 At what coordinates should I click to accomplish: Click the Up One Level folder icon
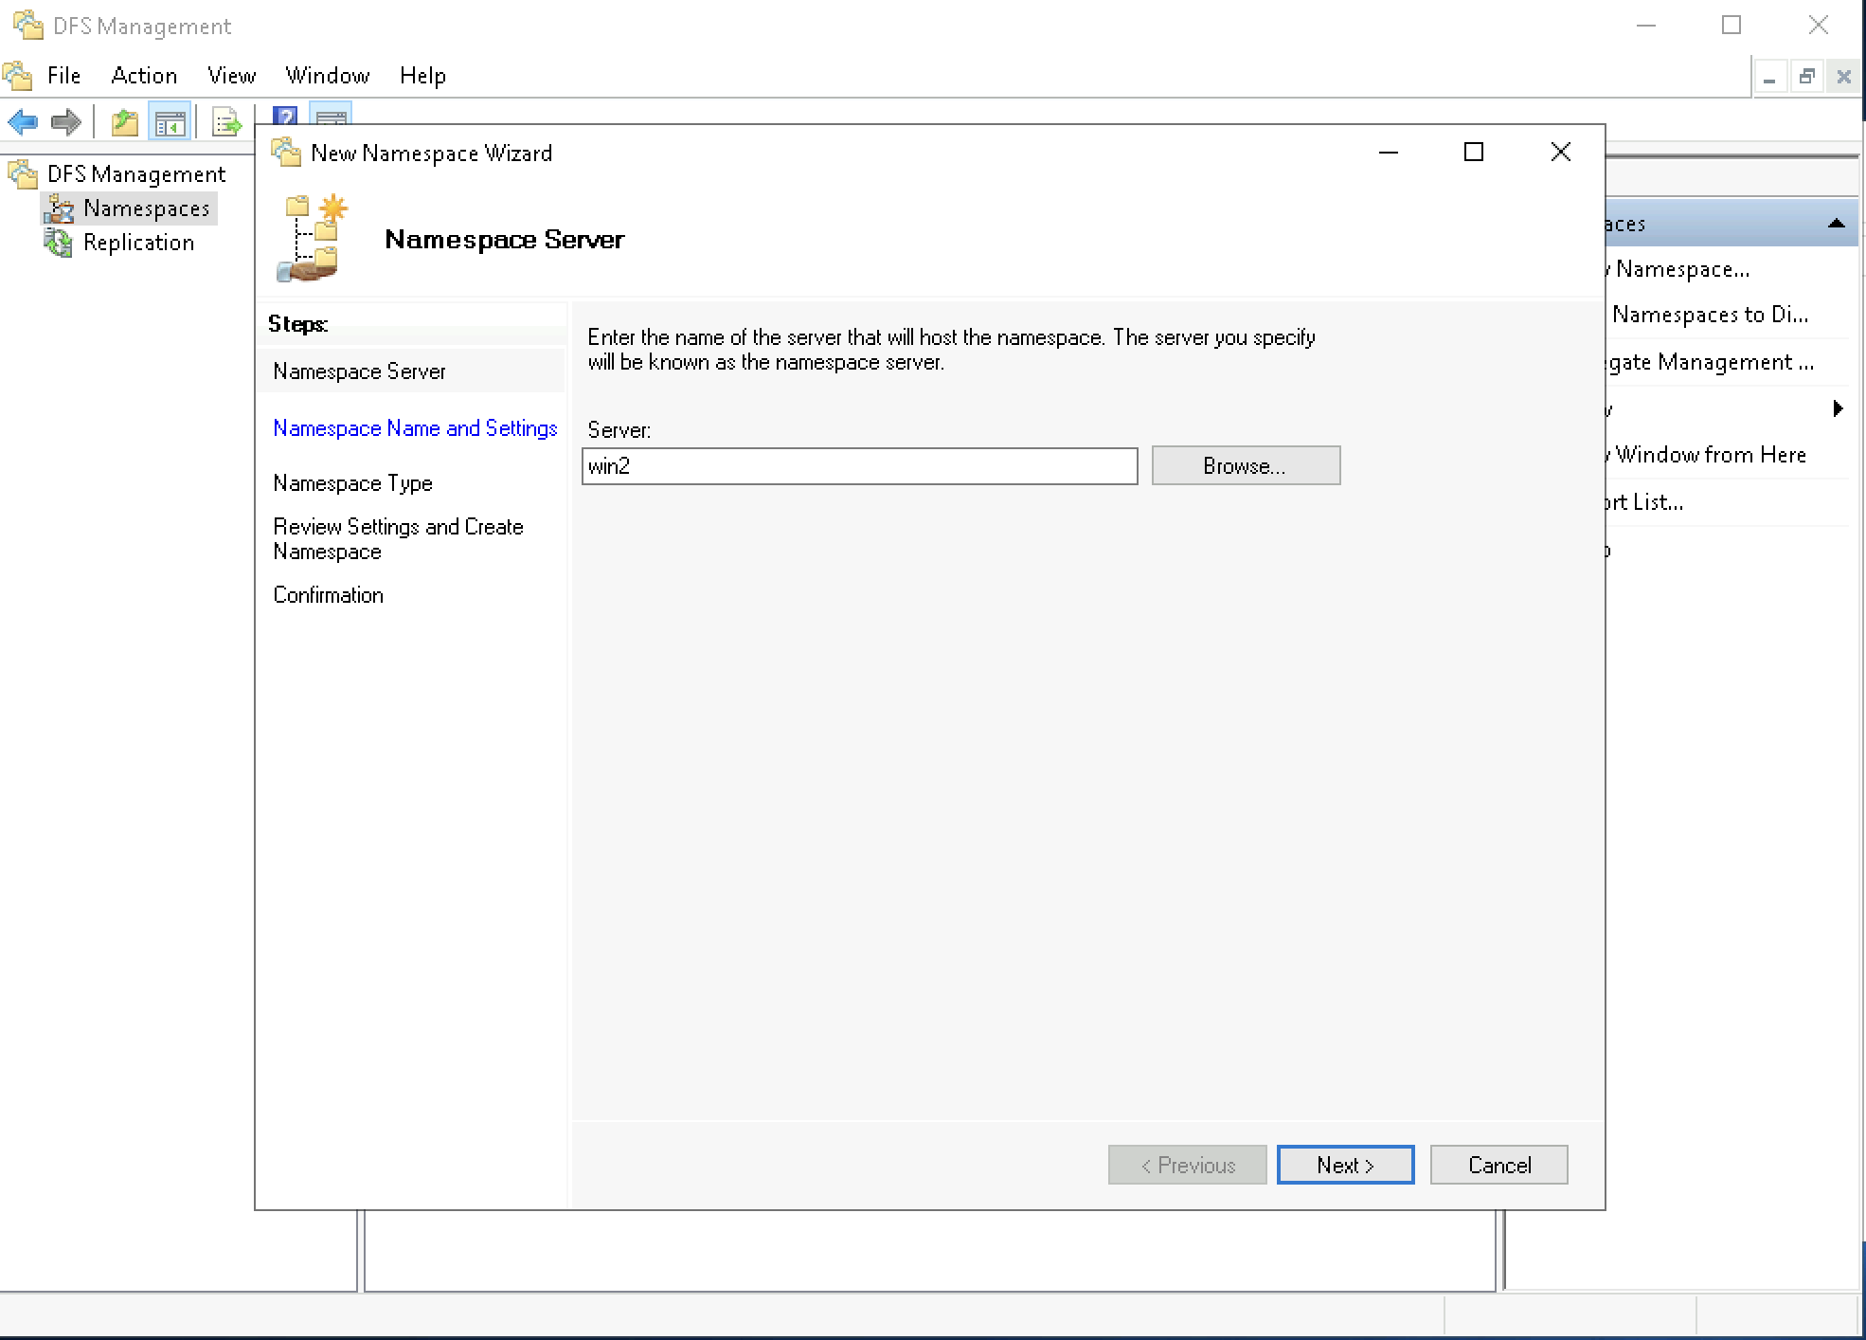point(125,122)
